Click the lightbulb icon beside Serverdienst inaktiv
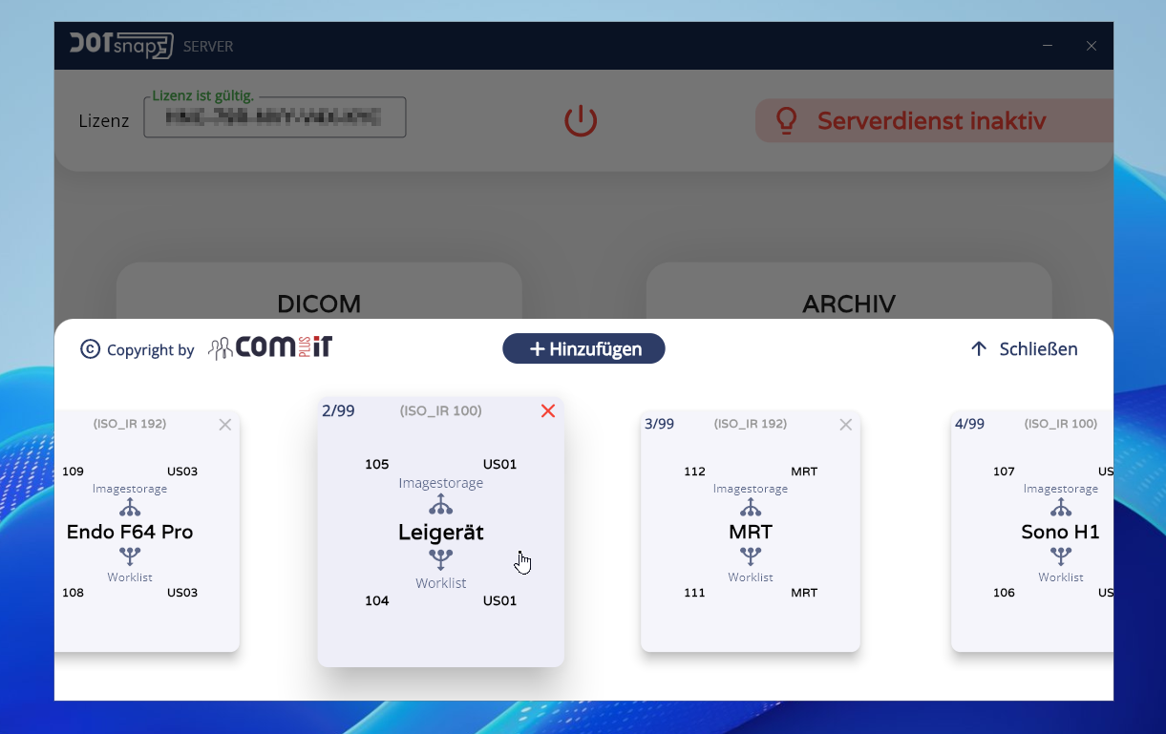This screenshot has width=1166, height=734. coord(786,120)
